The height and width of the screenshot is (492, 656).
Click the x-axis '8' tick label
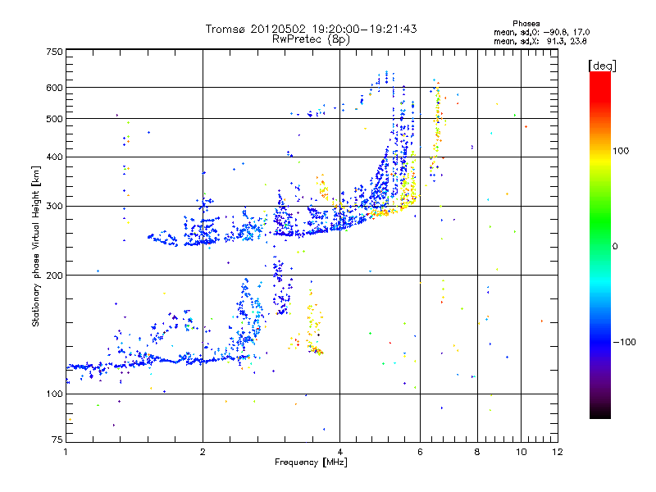[x=477, y=452]
